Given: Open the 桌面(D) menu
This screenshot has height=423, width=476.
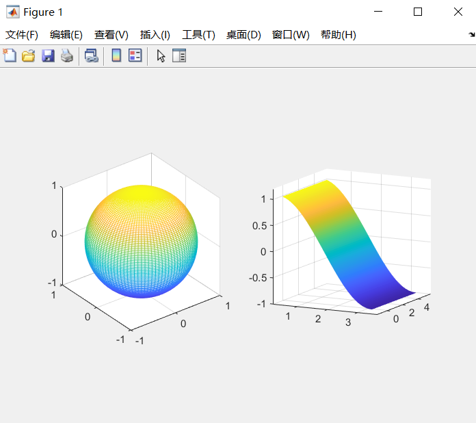Looking at the screenshot, I should pyautogui.click(x=243, y=35).
